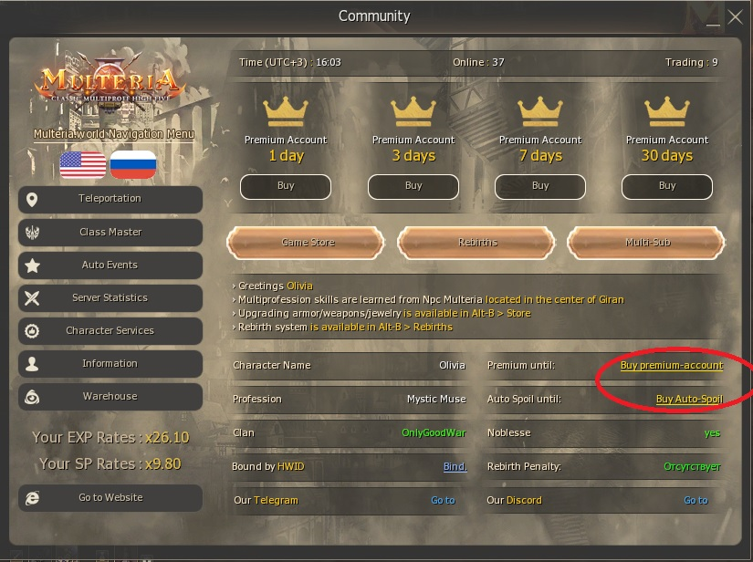This screenshot has width=753, height=562.
Task: Buy the 7 days Premium Account
Action: coord(540,186)
